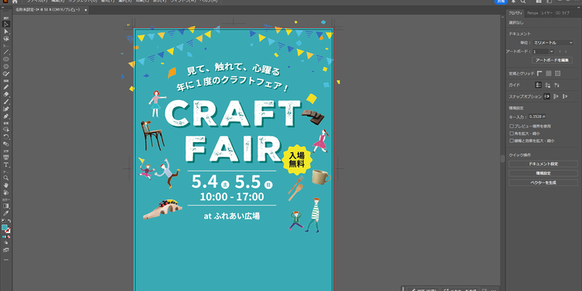582x291 pixels.
Task: Select the Selection tool arrow
Action: pos(6,24)
